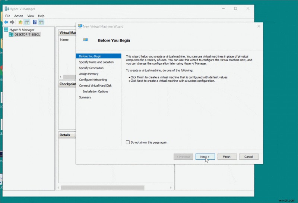Click the bottom scrollbar right arrow
This screenshot has height=203, width=298.
coord(171,188)
